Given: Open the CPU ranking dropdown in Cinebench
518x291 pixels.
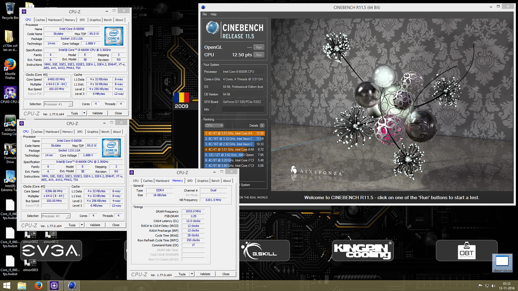Looking at the screenshot, I should pyautogui.click(x=214, y=125).
